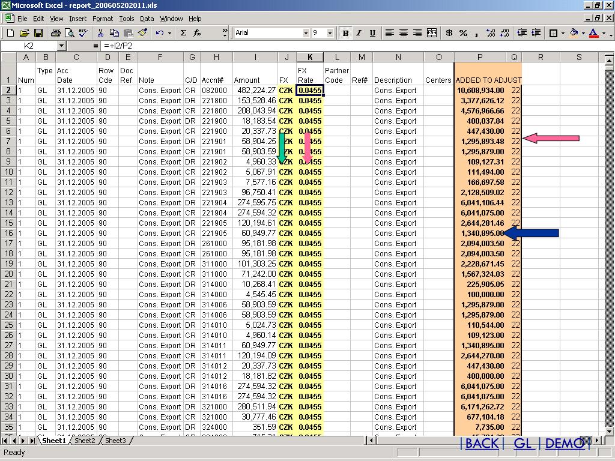Toggle Align Left
Image resolution: width=615 pixels, height=461 pixels.
(x=389, y=33)
